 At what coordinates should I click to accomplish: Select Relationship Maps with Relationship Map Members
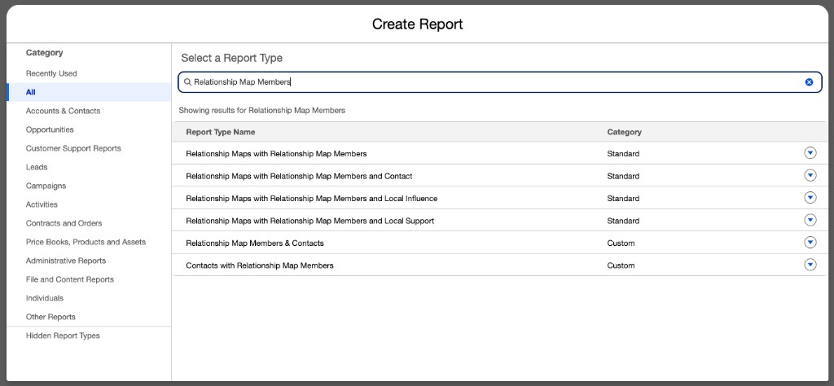(276, 154)
